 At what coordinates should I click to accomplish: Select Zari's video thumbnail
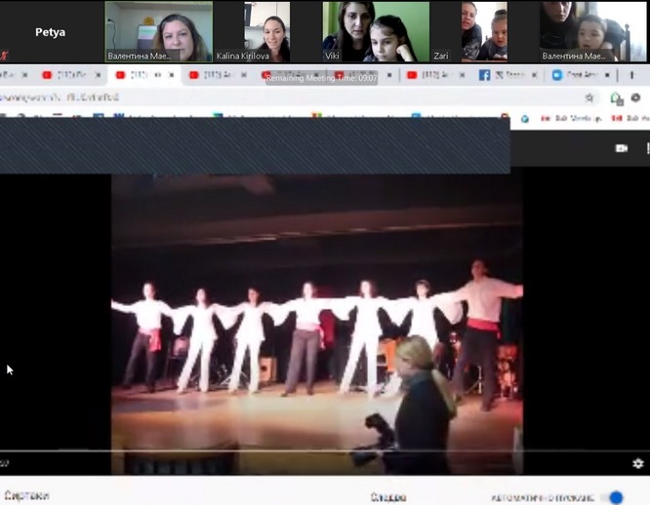tap(483, 32)
